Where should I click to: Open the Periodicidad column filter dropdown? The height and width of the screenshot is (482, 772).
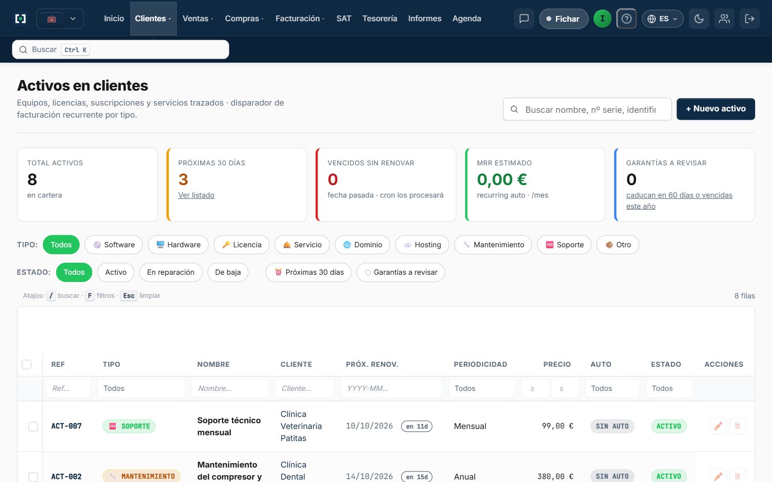[482, 388]
